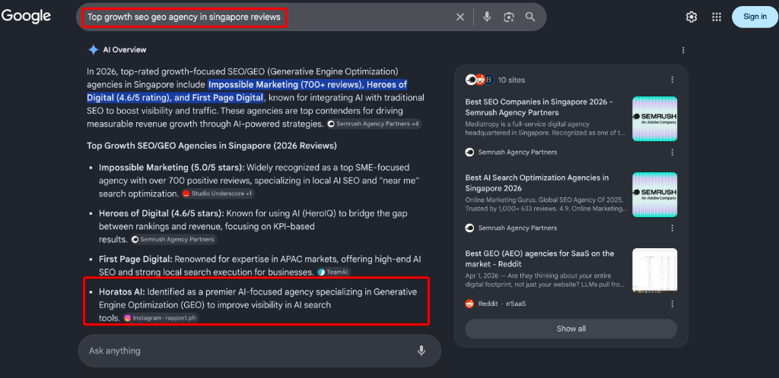Click the Top Growth SEO/GEO Agencies heading
779x378 pixels.
(x=211, y=146)
